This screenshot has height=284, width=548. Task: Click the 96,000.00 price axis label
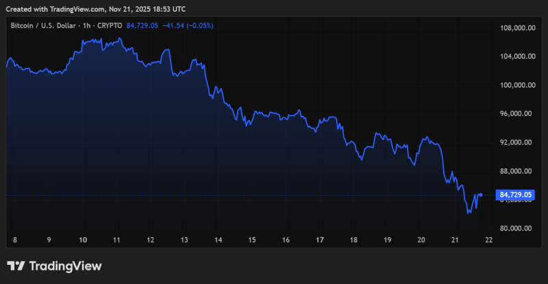[517, 114]
